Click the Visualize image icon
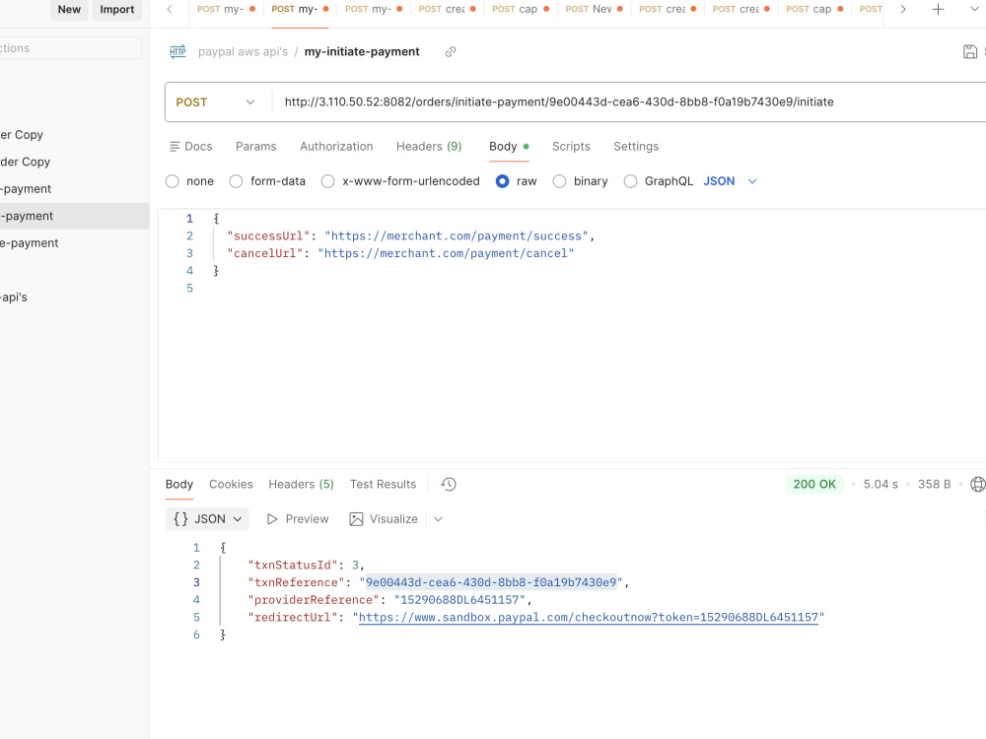The image size is (986, 739). click(x=357, y=519)
